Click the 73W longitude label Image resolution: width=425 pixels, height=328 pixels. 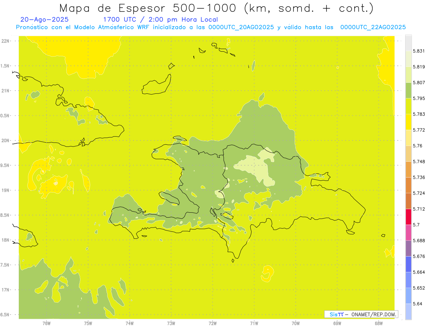pos(171,323)
